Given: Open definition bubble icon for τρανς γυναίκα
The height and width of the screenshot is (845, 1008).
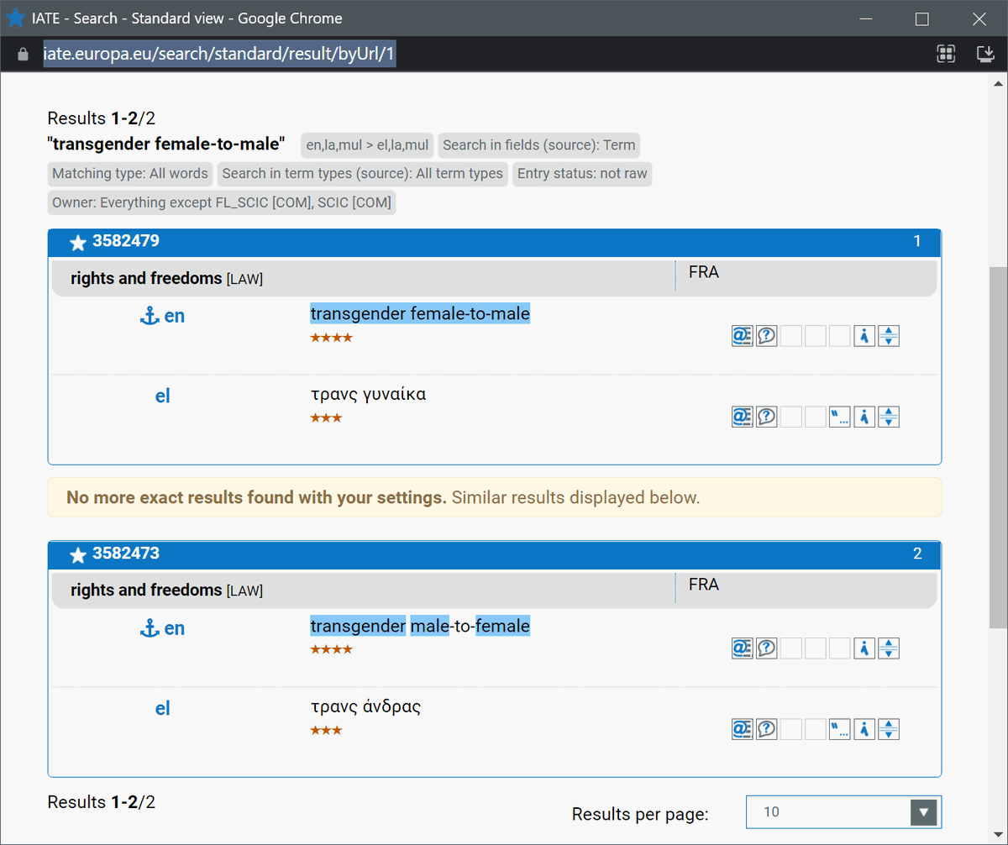Looking at the screenshot, I should click(766, 417).
